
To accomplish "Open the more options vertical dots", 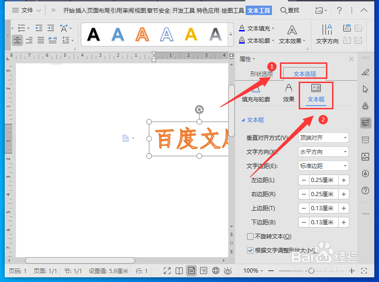I will 351,10.
